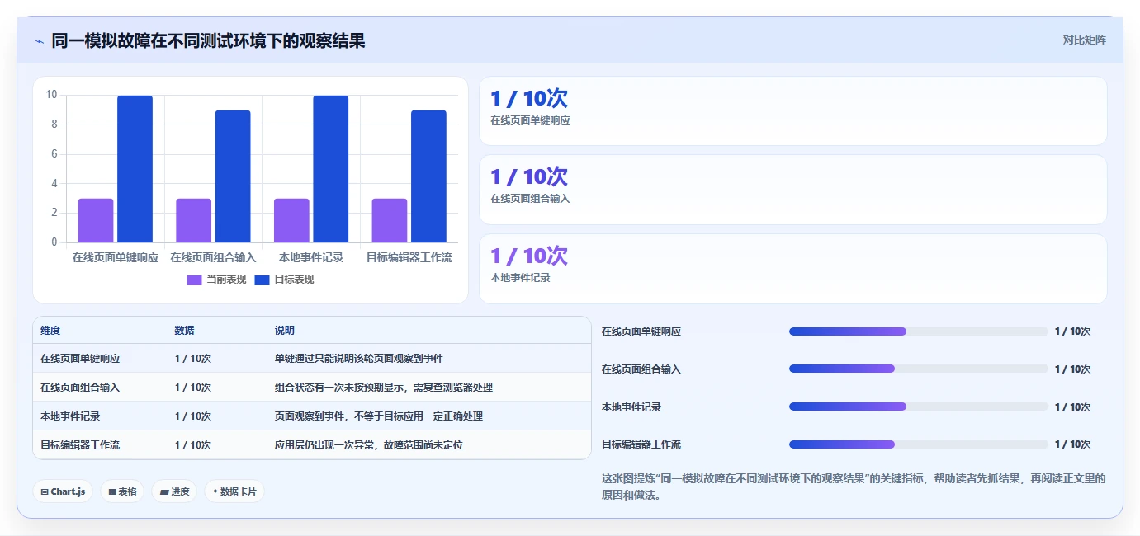Viewport: 1140px width, 536px height.
Task: Click the blue bar above 目标编辑器工作流 in chart
Action: tap(428, 176)
